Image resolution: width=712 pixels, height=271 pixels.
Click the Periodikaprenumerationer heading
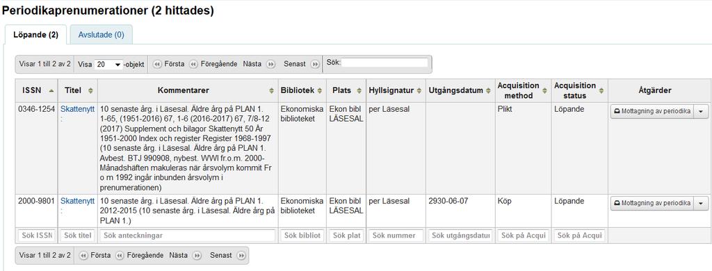point(108,11)
